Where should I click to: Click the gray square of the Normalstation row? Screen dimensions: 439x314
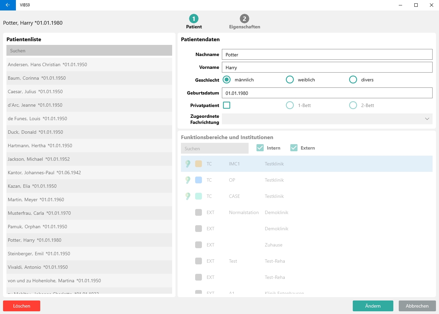click(x=199, y=212)
